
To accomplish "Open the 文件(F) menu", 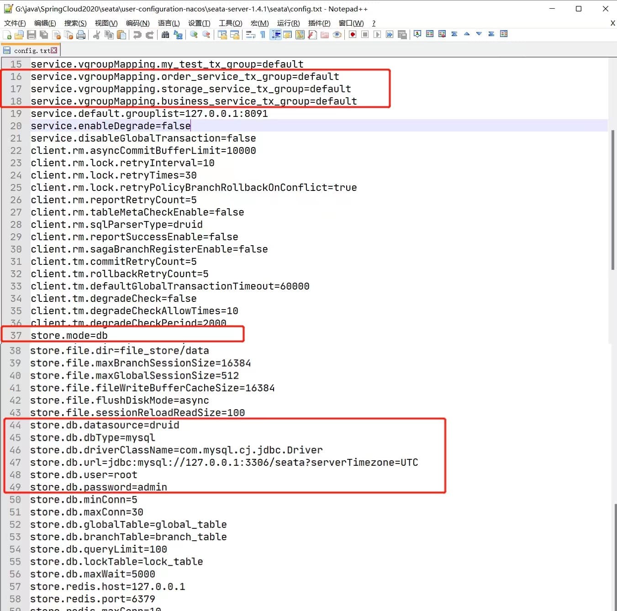I will [15, 23].
